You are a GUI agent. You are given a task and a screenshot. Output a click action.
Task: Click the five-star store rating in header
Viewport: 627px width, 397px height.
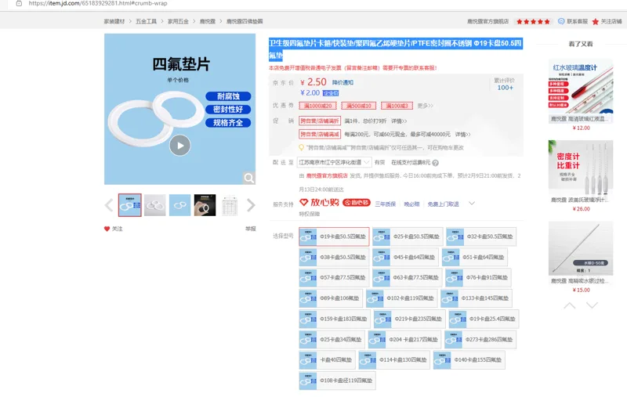(533, 22)
